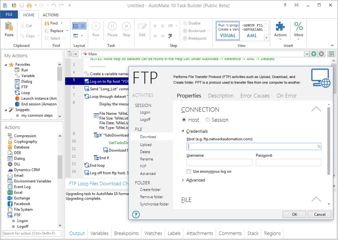Switch to VISUAL view mode
338x240 pixels.
(228, 31)
